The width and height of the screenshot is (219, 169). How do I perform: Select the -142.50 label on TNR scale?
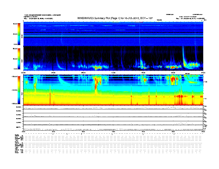point(15,90)
